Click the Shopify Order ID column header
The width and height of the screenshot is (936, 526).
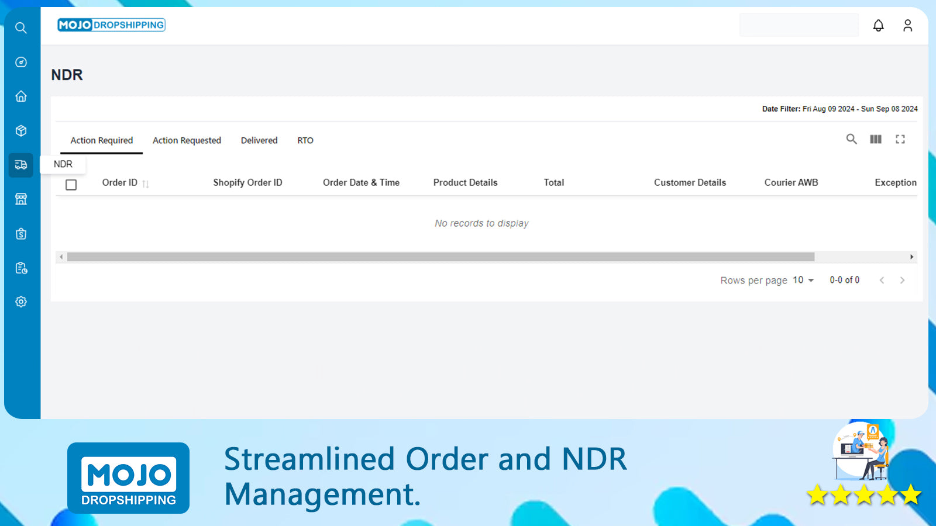tap(247, 182)
